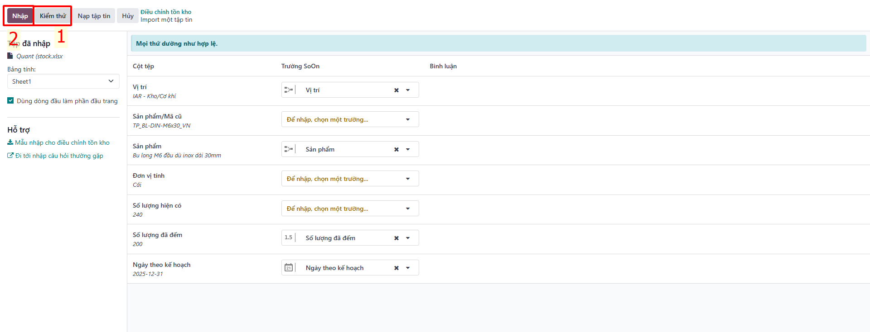This screenshot has height=332, width=870.
Task: Click the file icon next to Quant (stock.xlsx
Action: (10, 56)
